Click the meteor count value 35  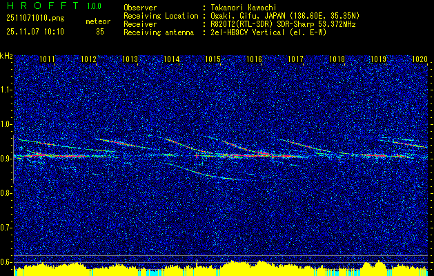coord(100,32)
